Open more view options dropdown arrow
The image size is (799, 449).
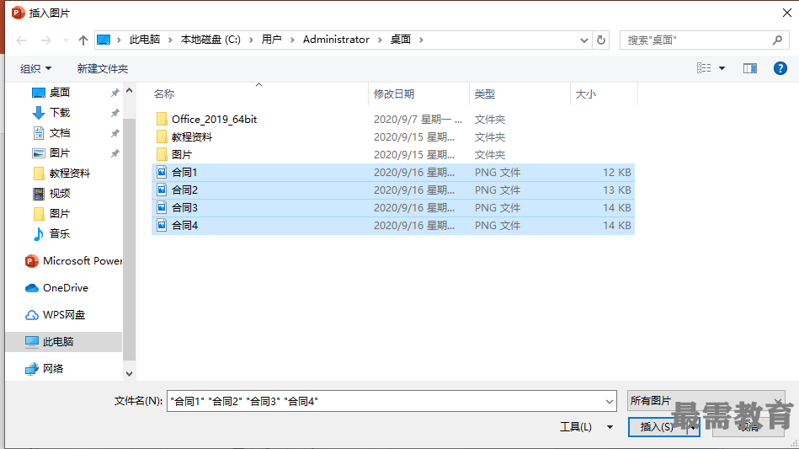[722, 68]
